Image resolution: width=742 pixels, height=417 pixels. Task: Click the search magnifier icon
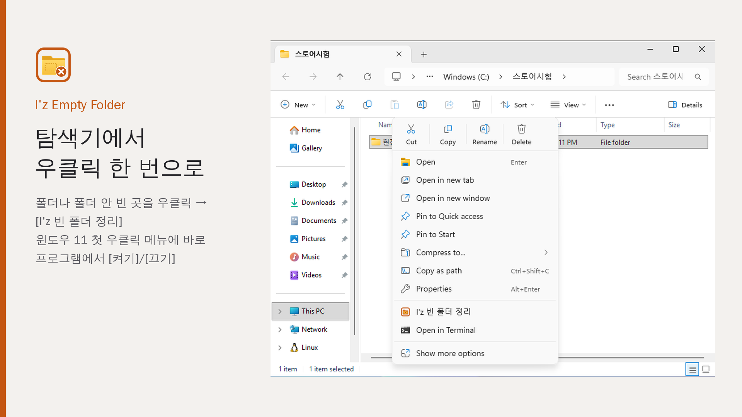pyautogui.click(x=698, y=77)
